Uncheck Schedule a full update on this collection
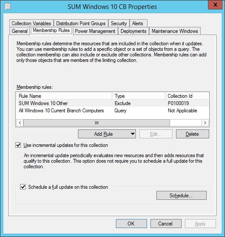Image resolution: width=225 pixels, height=237 pixels. point(23,187)
